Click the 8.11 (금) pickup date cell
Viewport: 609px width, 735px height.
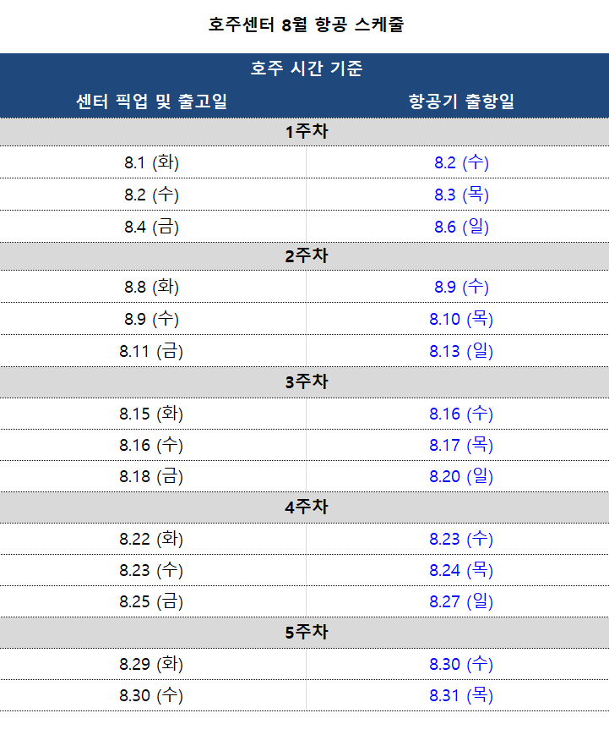151,351
